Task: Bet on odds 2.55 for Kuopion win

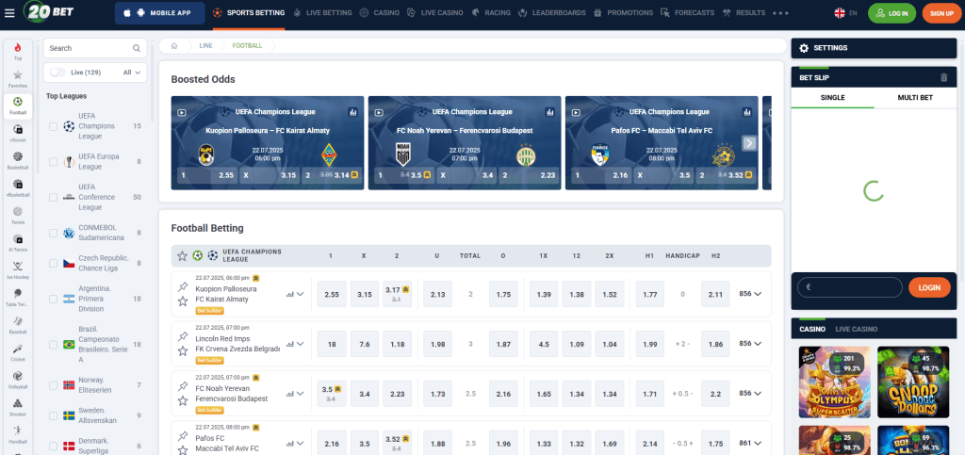Action: pyautogui.click(x=332, y=294)
